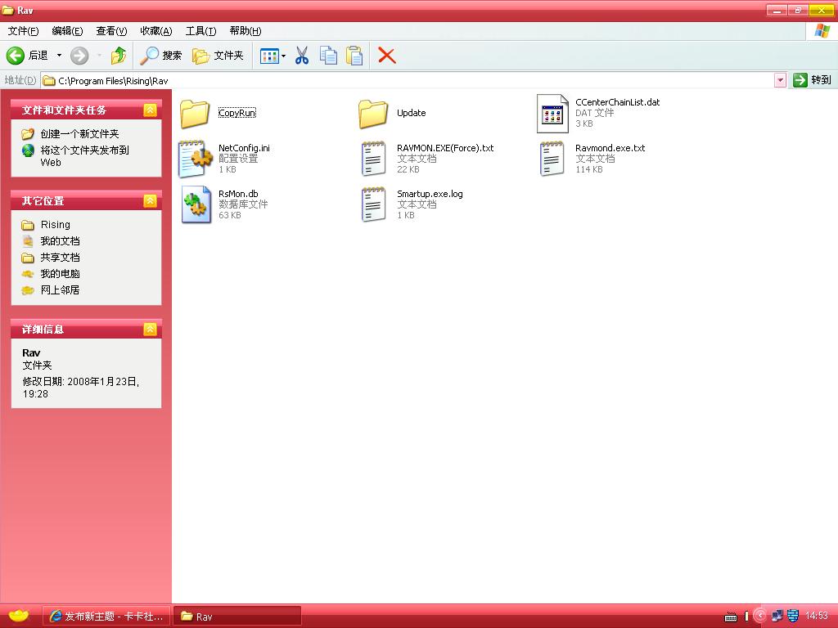Toggle the Folders (文件夹) pane button
The image size is (838, 628).
pos(219,56)
